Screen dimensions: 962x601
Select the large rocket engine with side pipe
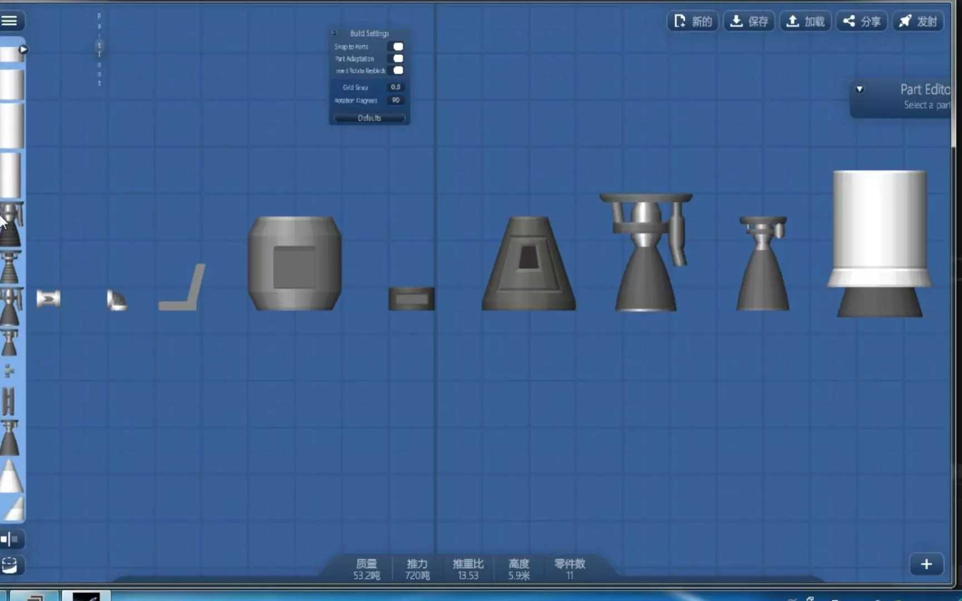click(x=646, y=252)
